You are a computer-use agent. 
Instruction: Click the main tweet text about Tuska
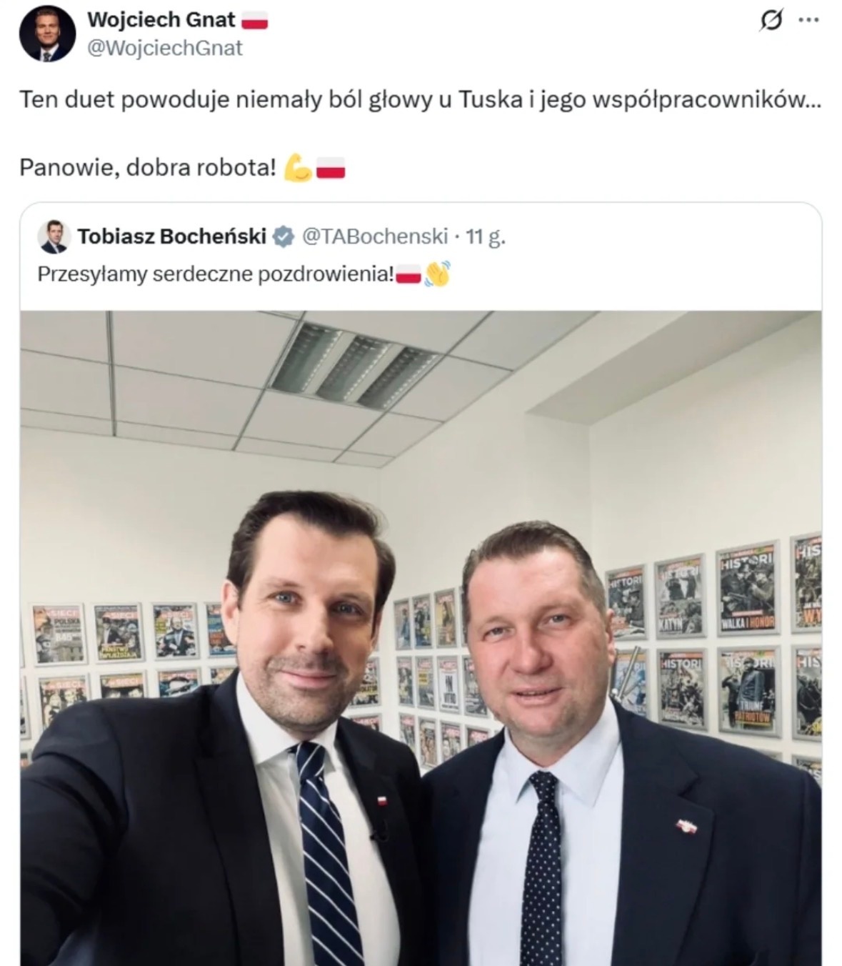pos(421,100)
